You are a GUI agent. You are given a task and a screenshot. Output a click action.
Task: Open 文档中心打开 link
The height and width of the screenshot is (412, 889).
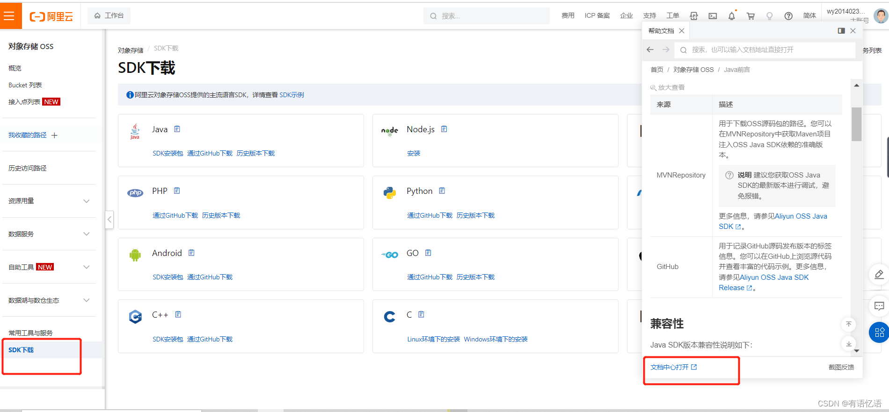673,367
